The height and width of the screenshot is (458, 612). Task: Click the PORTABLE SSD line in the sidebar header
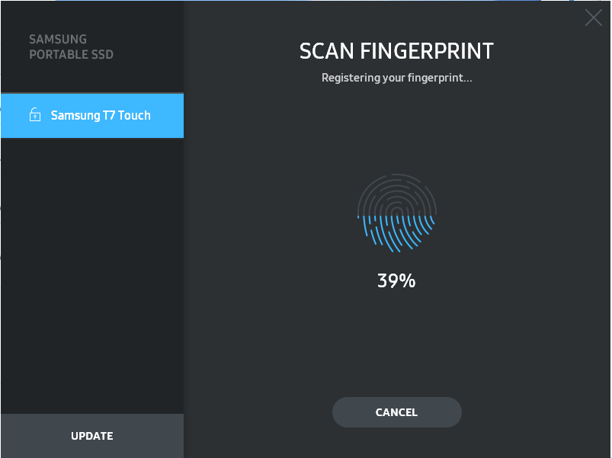click(x=71, y=55)
